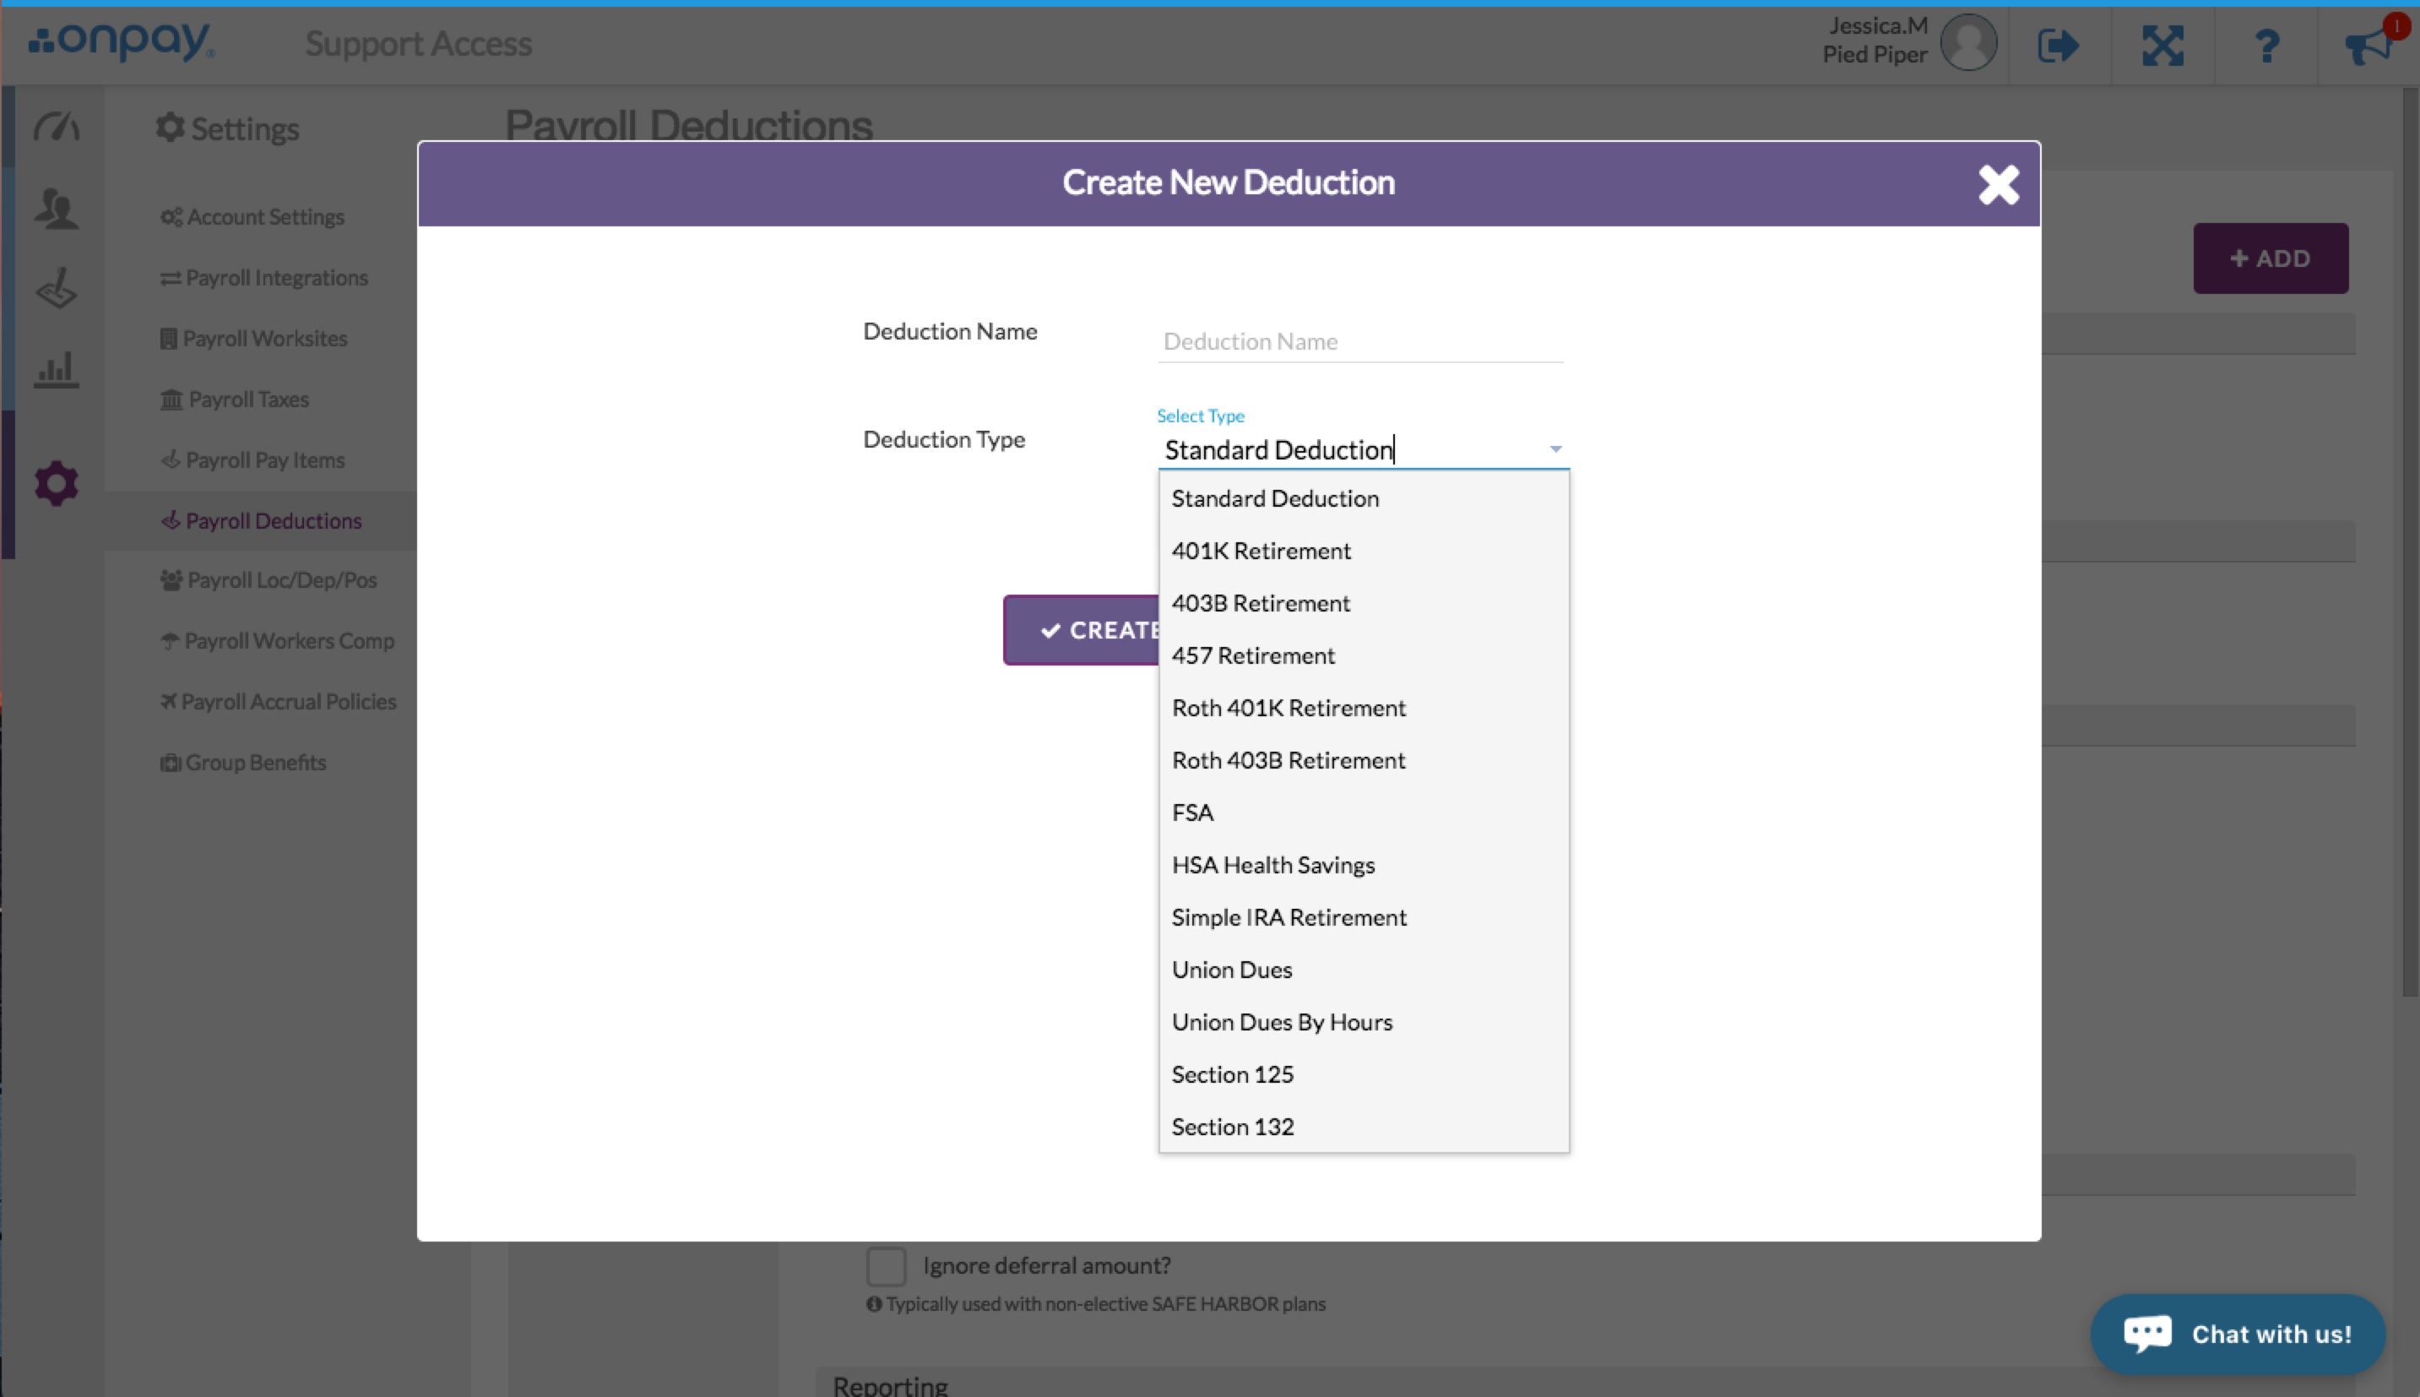Open the user avatar profile icon
This screenshot has height=1397, width=2420.
1968,42
